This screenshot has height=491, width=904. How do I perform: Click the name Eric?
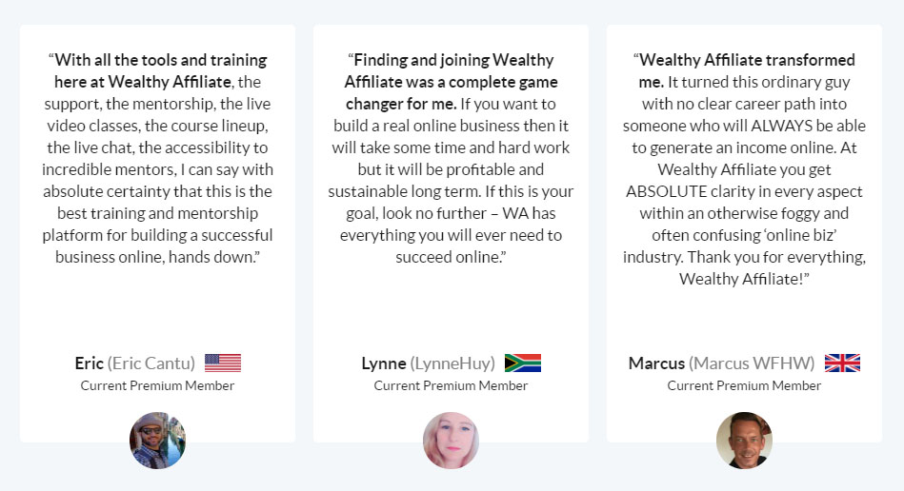tap(89, 363)
